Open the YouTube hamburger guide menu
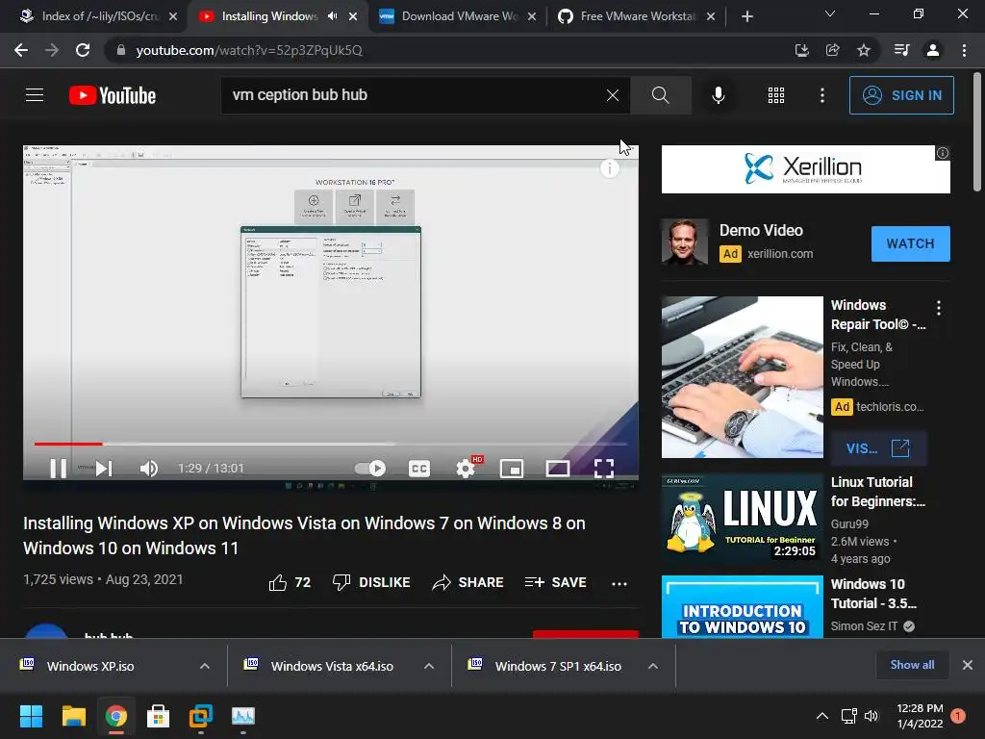The height and width of the screenshot is (739, 985). 35,95
